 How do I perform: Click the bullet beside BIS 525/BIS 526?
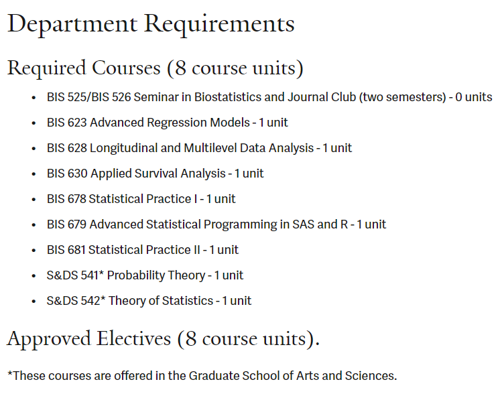(34, 98)
